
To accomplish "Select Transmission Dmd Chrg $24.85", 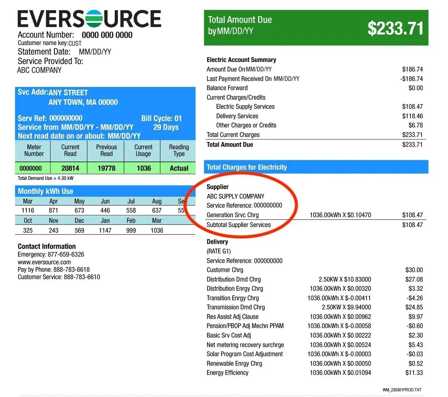I will 414,307.
